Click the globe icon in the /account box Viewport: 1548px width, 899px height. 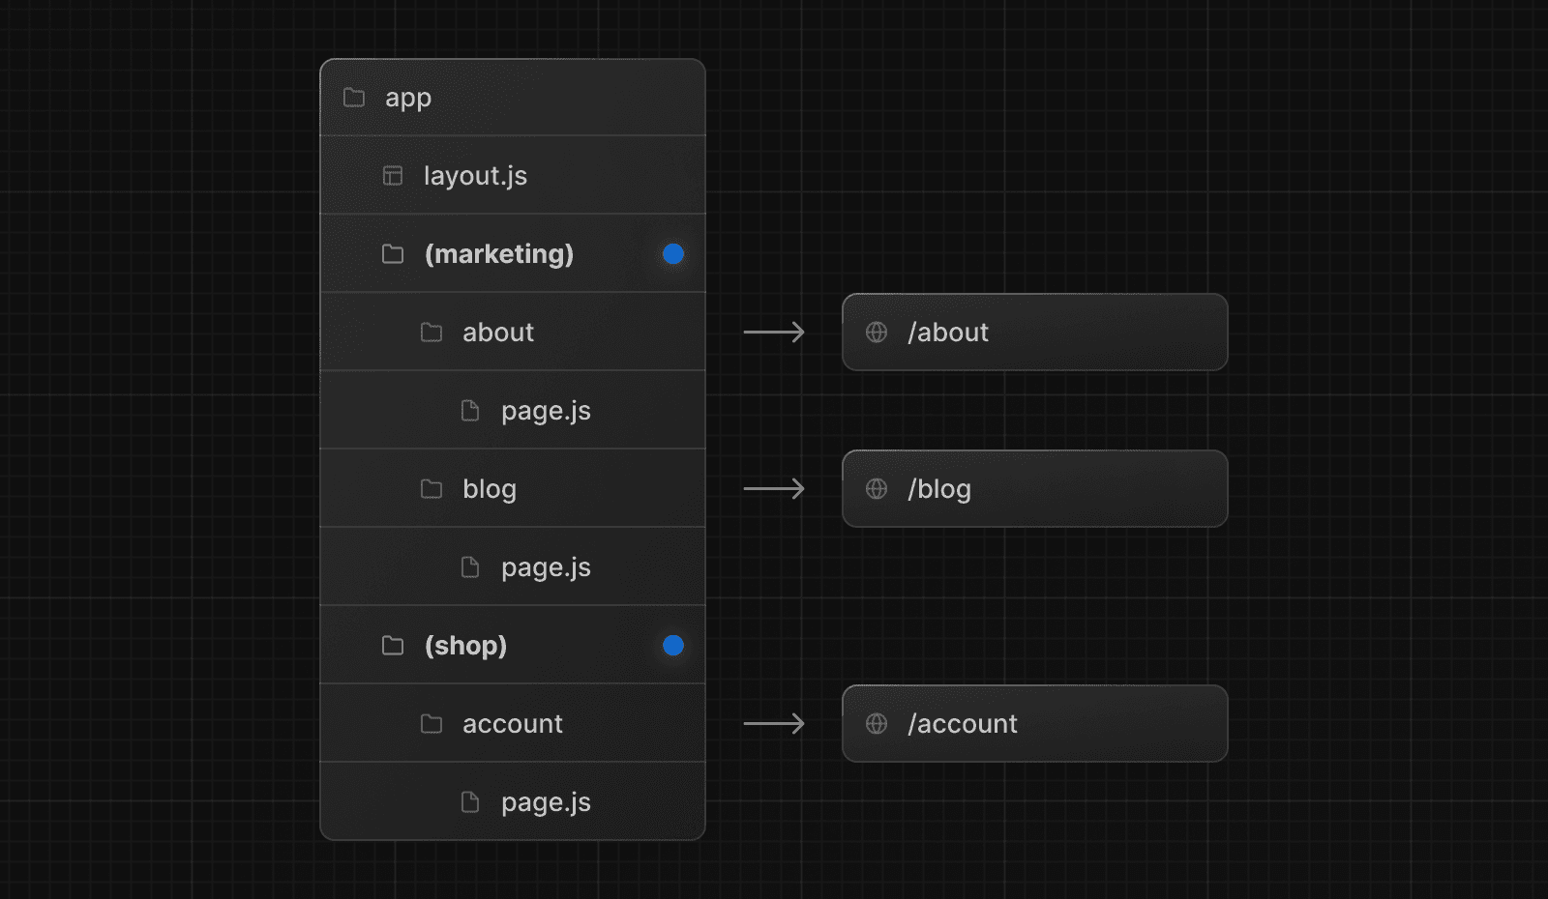877,723
